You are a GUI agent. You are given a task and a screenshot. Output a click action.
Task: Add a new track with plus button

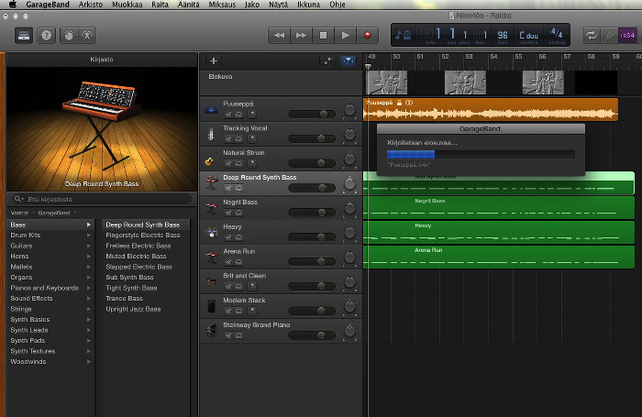point(214,61)
